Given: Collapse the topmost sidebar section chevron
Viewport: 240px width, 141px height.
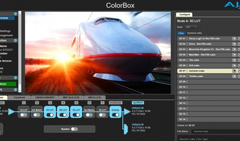Looking at the screenshot, I should 16,14.
